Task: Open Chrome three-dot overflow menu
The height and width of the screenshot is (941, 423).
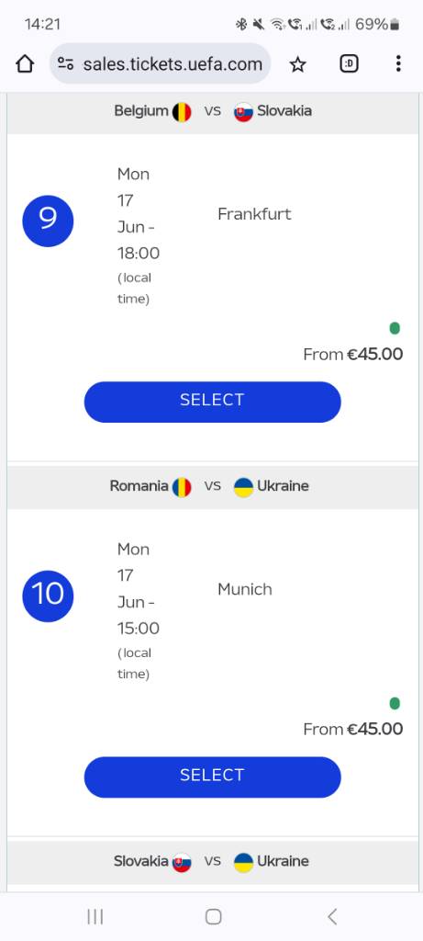Action: click(398, 63)
